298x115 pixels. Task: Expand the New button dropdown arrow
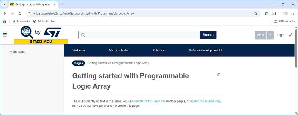click(x=270, y=35)
